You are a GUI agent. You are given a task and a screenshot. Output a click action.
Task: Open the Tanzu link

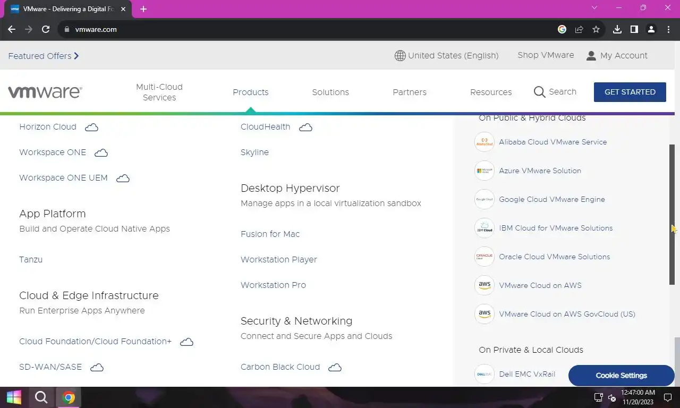click(x=31, y=260)
